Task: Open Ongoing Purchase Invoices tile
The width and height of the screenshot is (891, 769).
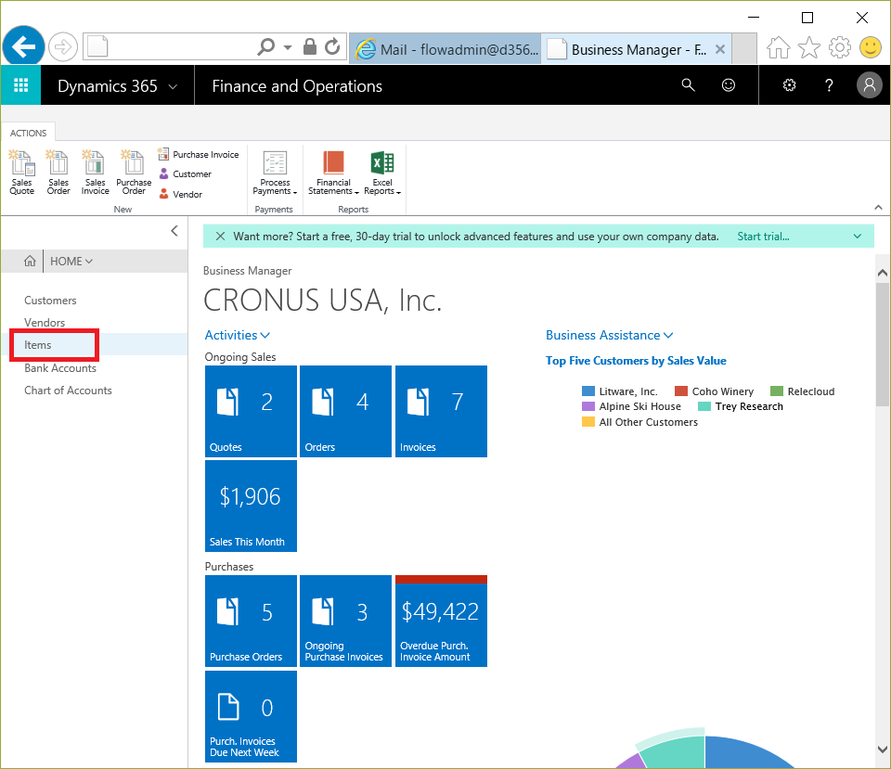Action: 345,621
